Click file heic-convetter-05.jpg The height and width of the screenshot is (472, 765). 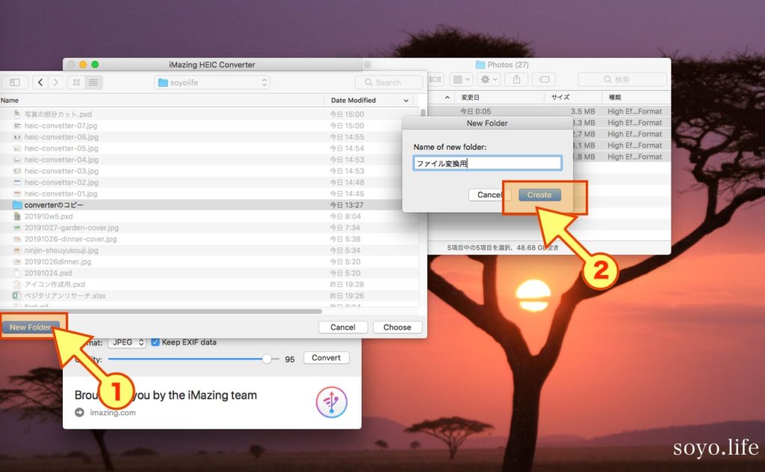click(61, 148)
